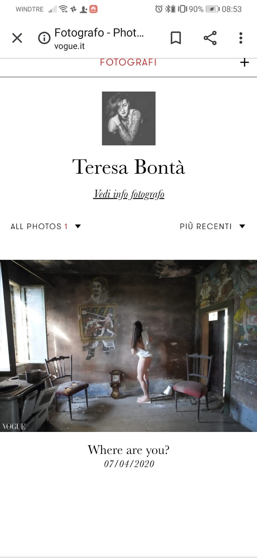Open the Where are you? title link
Screen dimensions: 257x558
click(x=128, y=450)
